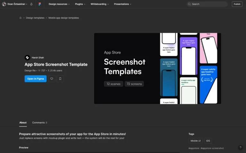Click Harsh Shah's avatar icon
The image size is (246, 153).
[x=27, y=58]
